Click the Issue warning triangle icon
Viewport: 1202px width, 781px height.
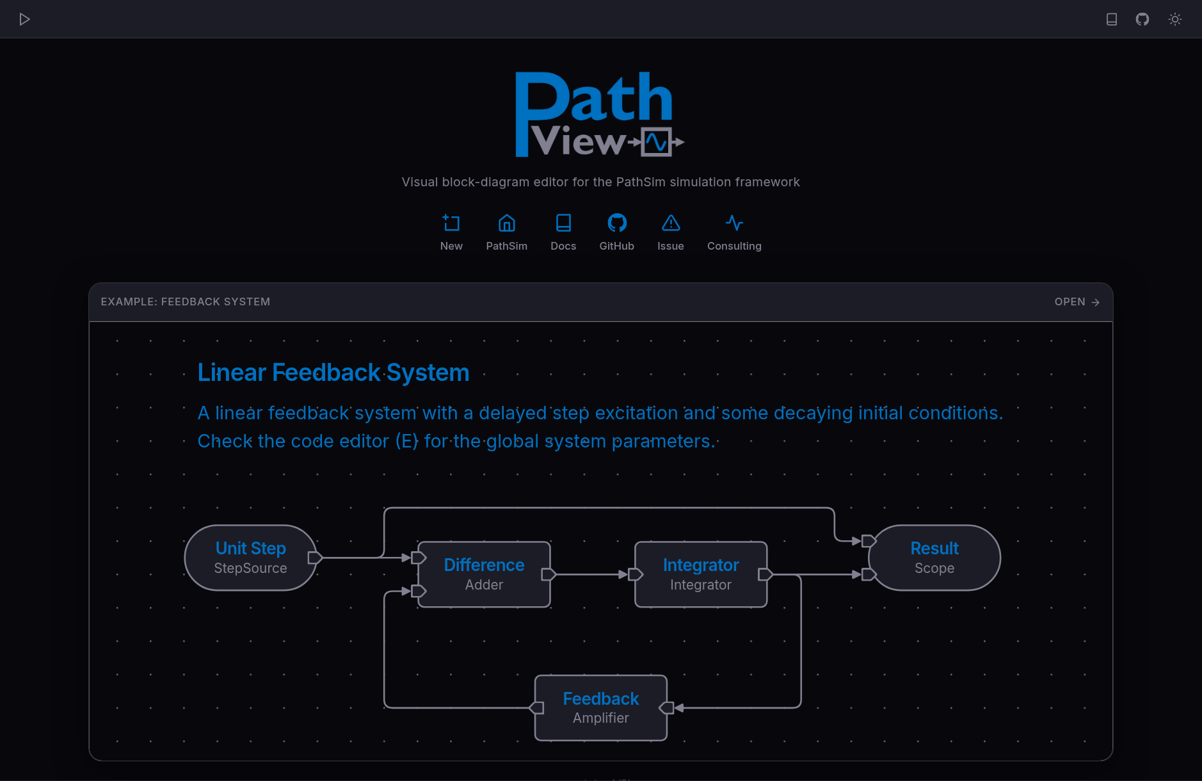pos(671,223)
